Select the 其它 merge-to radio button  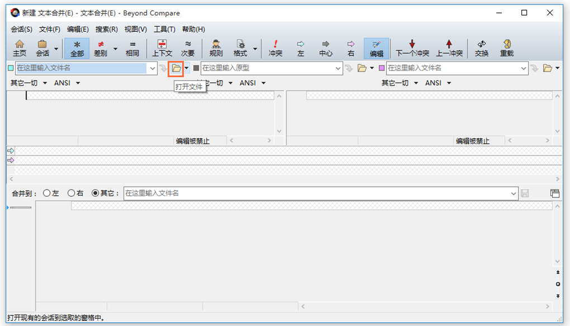(96, 193)
